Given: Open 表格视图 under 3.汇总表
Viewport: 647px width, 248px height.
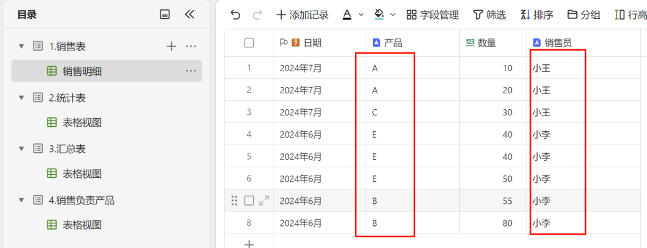Looking at the screenshot, I should [x=82, y=174].
